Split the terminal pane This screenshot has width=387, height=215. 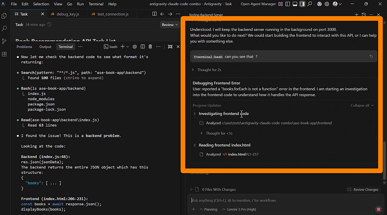click(143, 47)
